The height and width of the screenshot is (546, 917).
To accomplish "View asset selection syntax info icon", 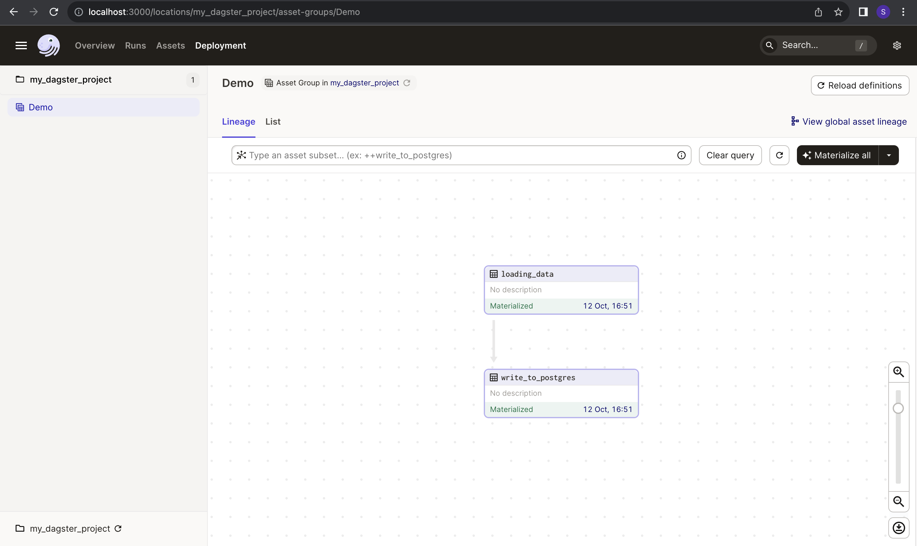I will pos(682,155).
